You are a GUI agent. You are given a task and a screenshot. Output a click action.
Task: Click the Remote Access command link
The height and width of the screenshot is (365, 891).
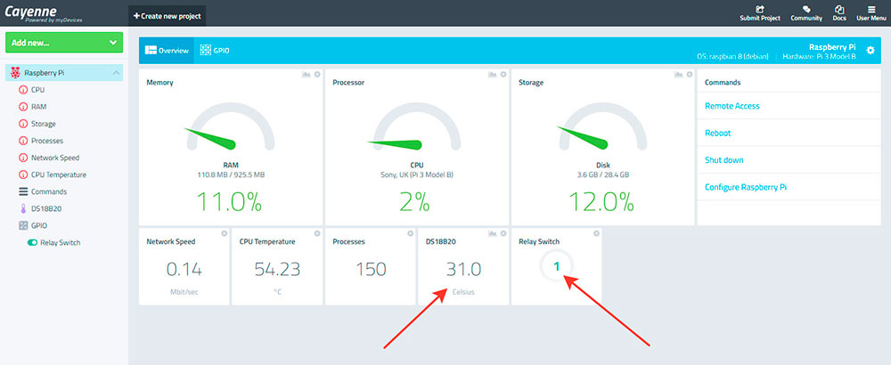coord(732,106)
